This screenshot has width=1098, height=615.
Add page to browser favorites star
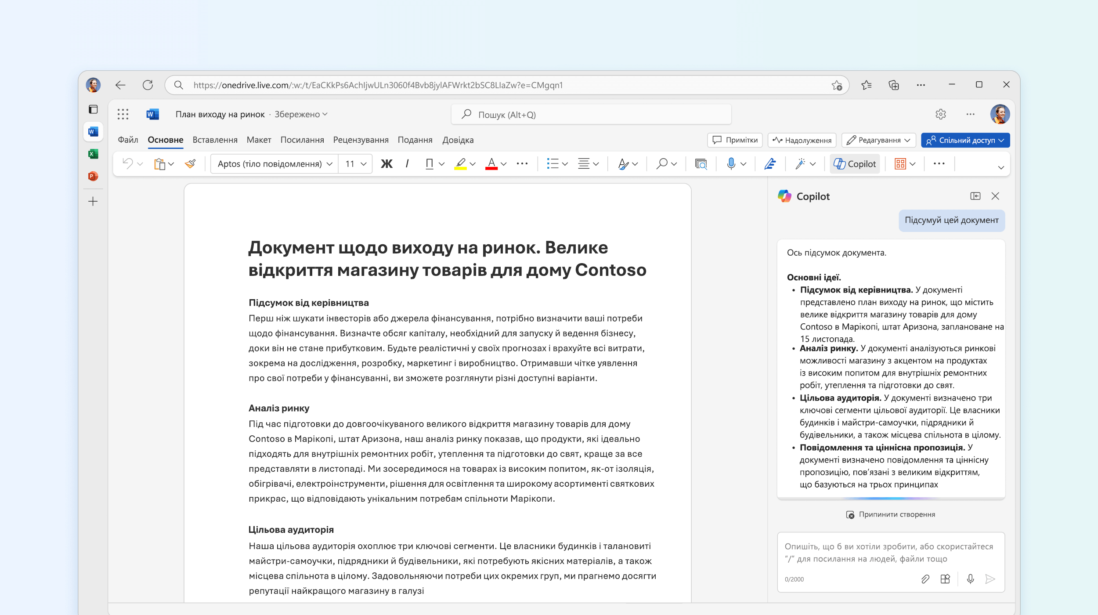coord(837,85)
